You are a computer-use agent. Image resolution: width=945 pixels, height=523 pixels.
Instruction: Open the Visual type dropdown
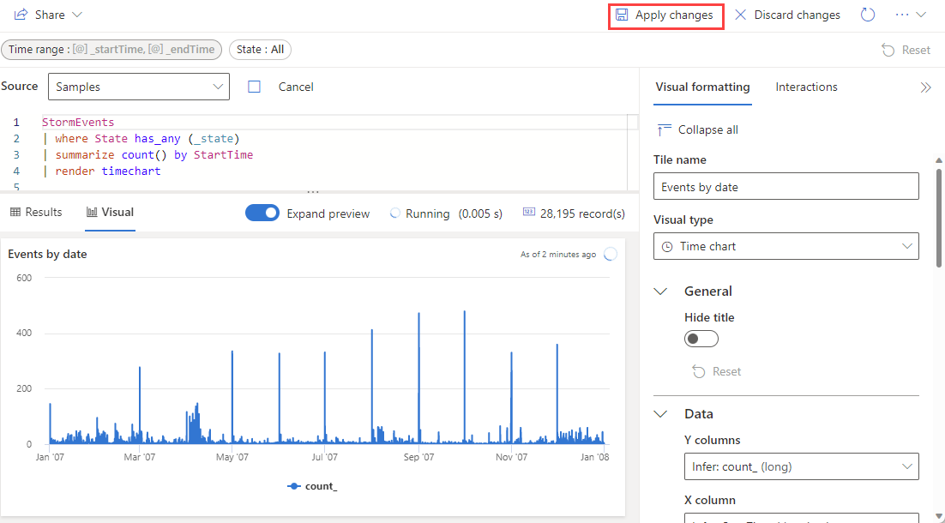click(785, 246)
